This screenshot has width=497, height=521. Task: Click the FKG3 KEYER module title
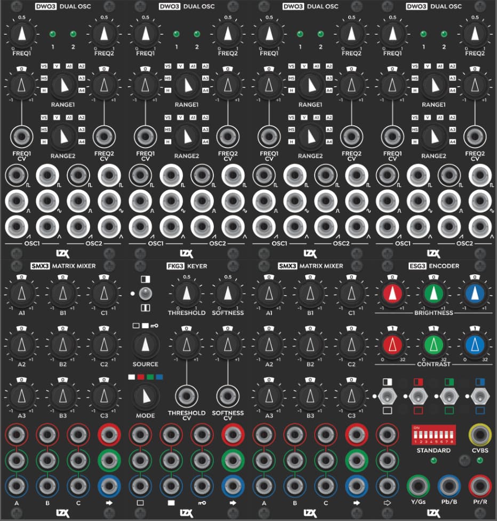187,266
